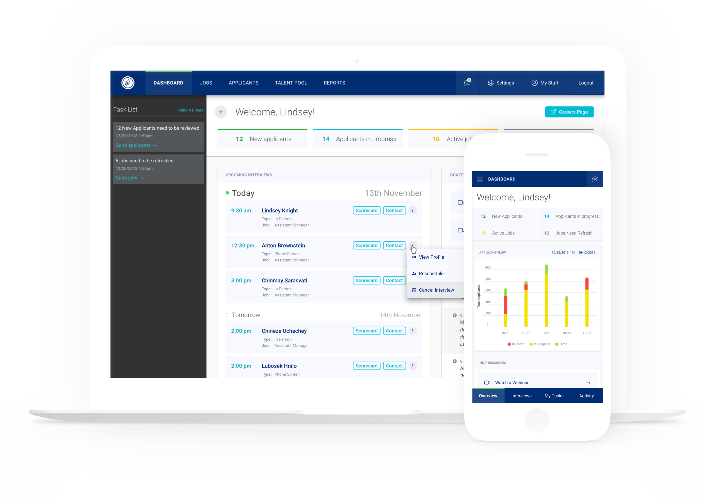Click the plus add button beside Welcome
Viewport: 701px width, 502px height.
221,112
